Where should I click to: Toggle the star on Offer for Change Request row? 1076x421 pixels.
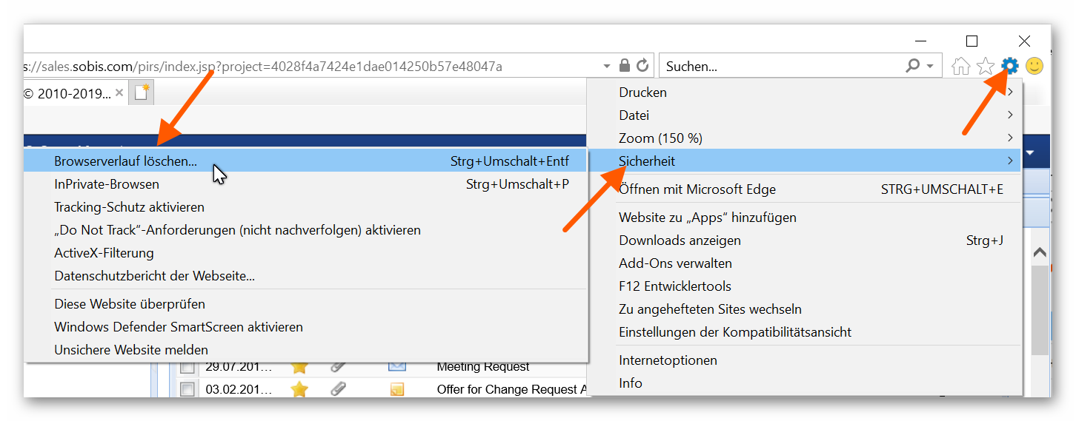pyautogui.click(x=299, y=389)
